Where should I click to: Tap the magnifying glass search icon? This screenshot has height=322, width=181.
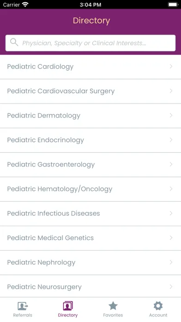click(14, 42)
